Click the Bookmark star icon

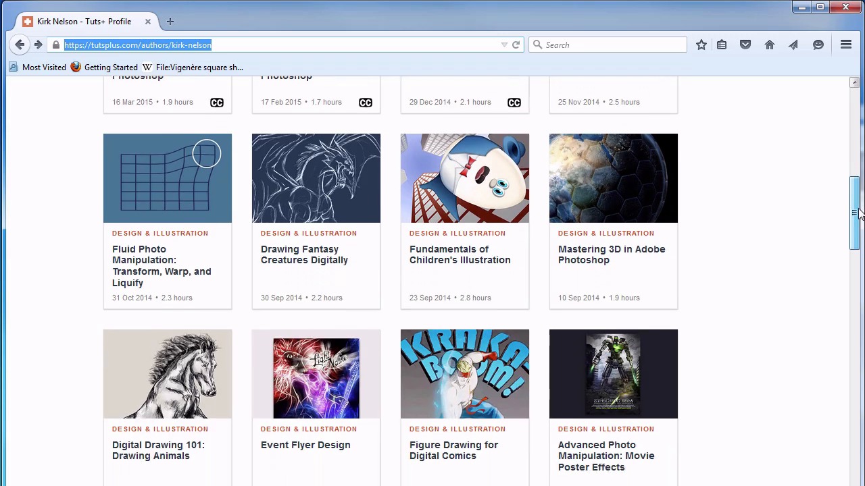(701, 45)
